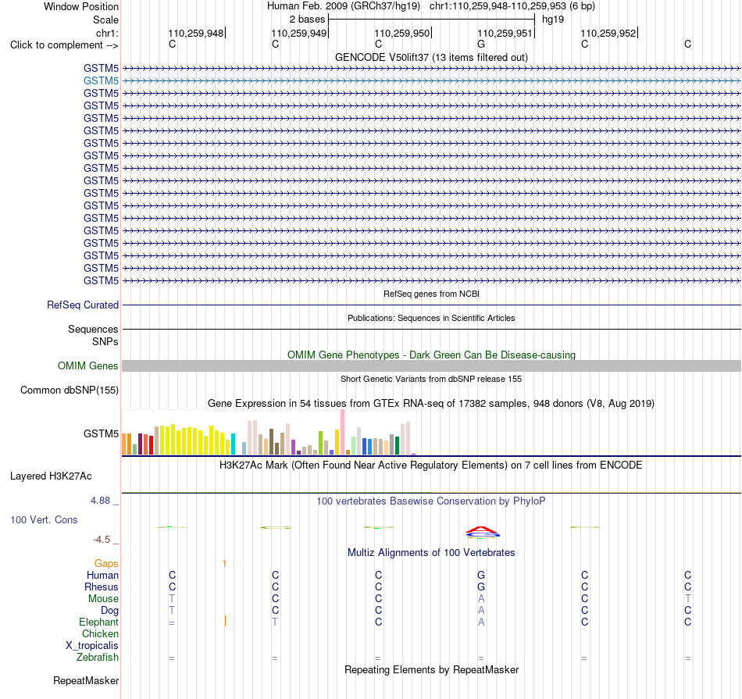Viewport: 742px width, 699px height.
Task: Click the 4.88 PhyloP upper limit value
Action: [x=100, y=500]
